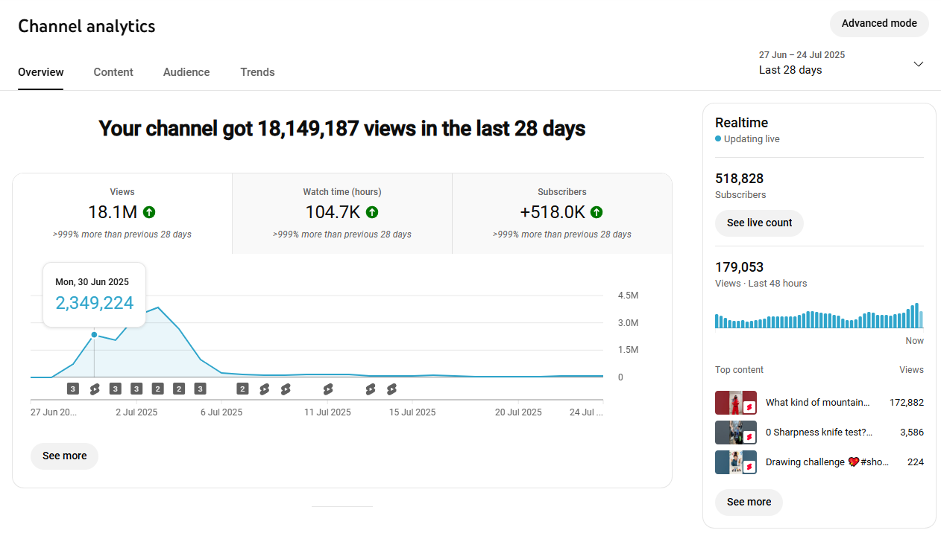Viewport: 941px width, 533px height.
Task: Click the '2' videos marker right of 6 Jul 2025
Action: pos(242,389)
